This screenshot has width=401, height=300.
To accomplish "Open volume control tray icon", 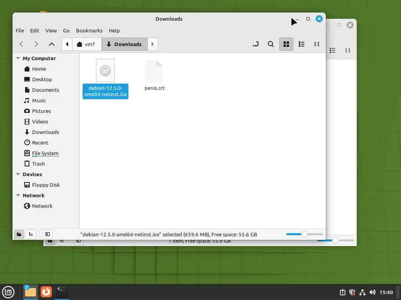I will (373, 292).
